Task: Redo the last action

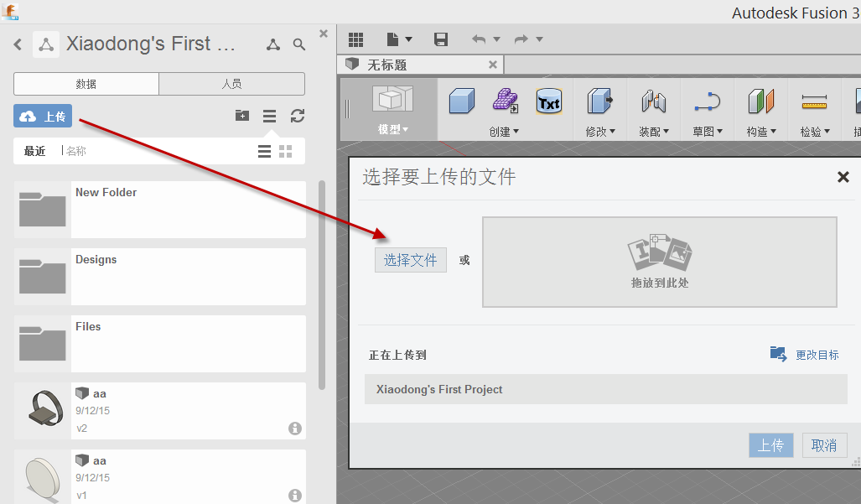Action: point(521,39)
